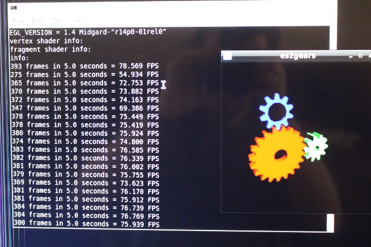Click the 'fragment shader info:' line
The image size is (371, 247).
click(50, 49)
